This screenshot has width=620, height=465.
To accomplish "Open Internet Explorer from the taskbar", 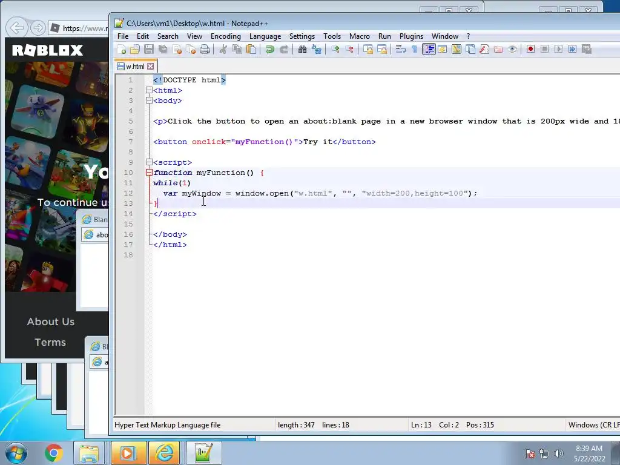I will (165, 453).
